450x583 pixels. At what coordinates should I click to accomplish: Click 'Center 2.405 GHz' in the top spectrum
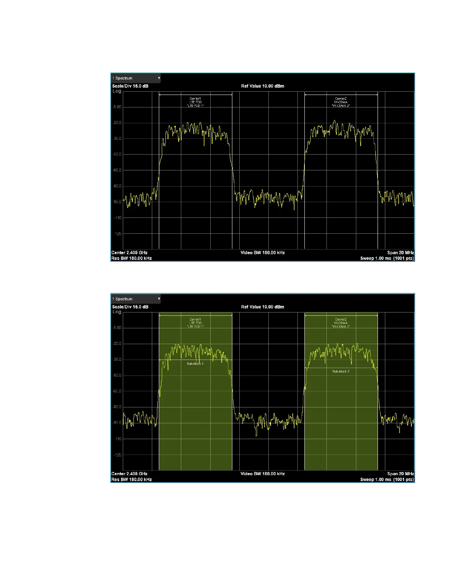coord(129,252)
